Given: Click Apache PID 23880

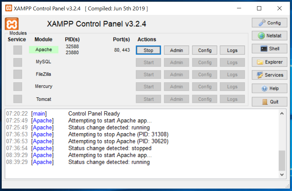Looking at the screenshot, I should 72,52.
